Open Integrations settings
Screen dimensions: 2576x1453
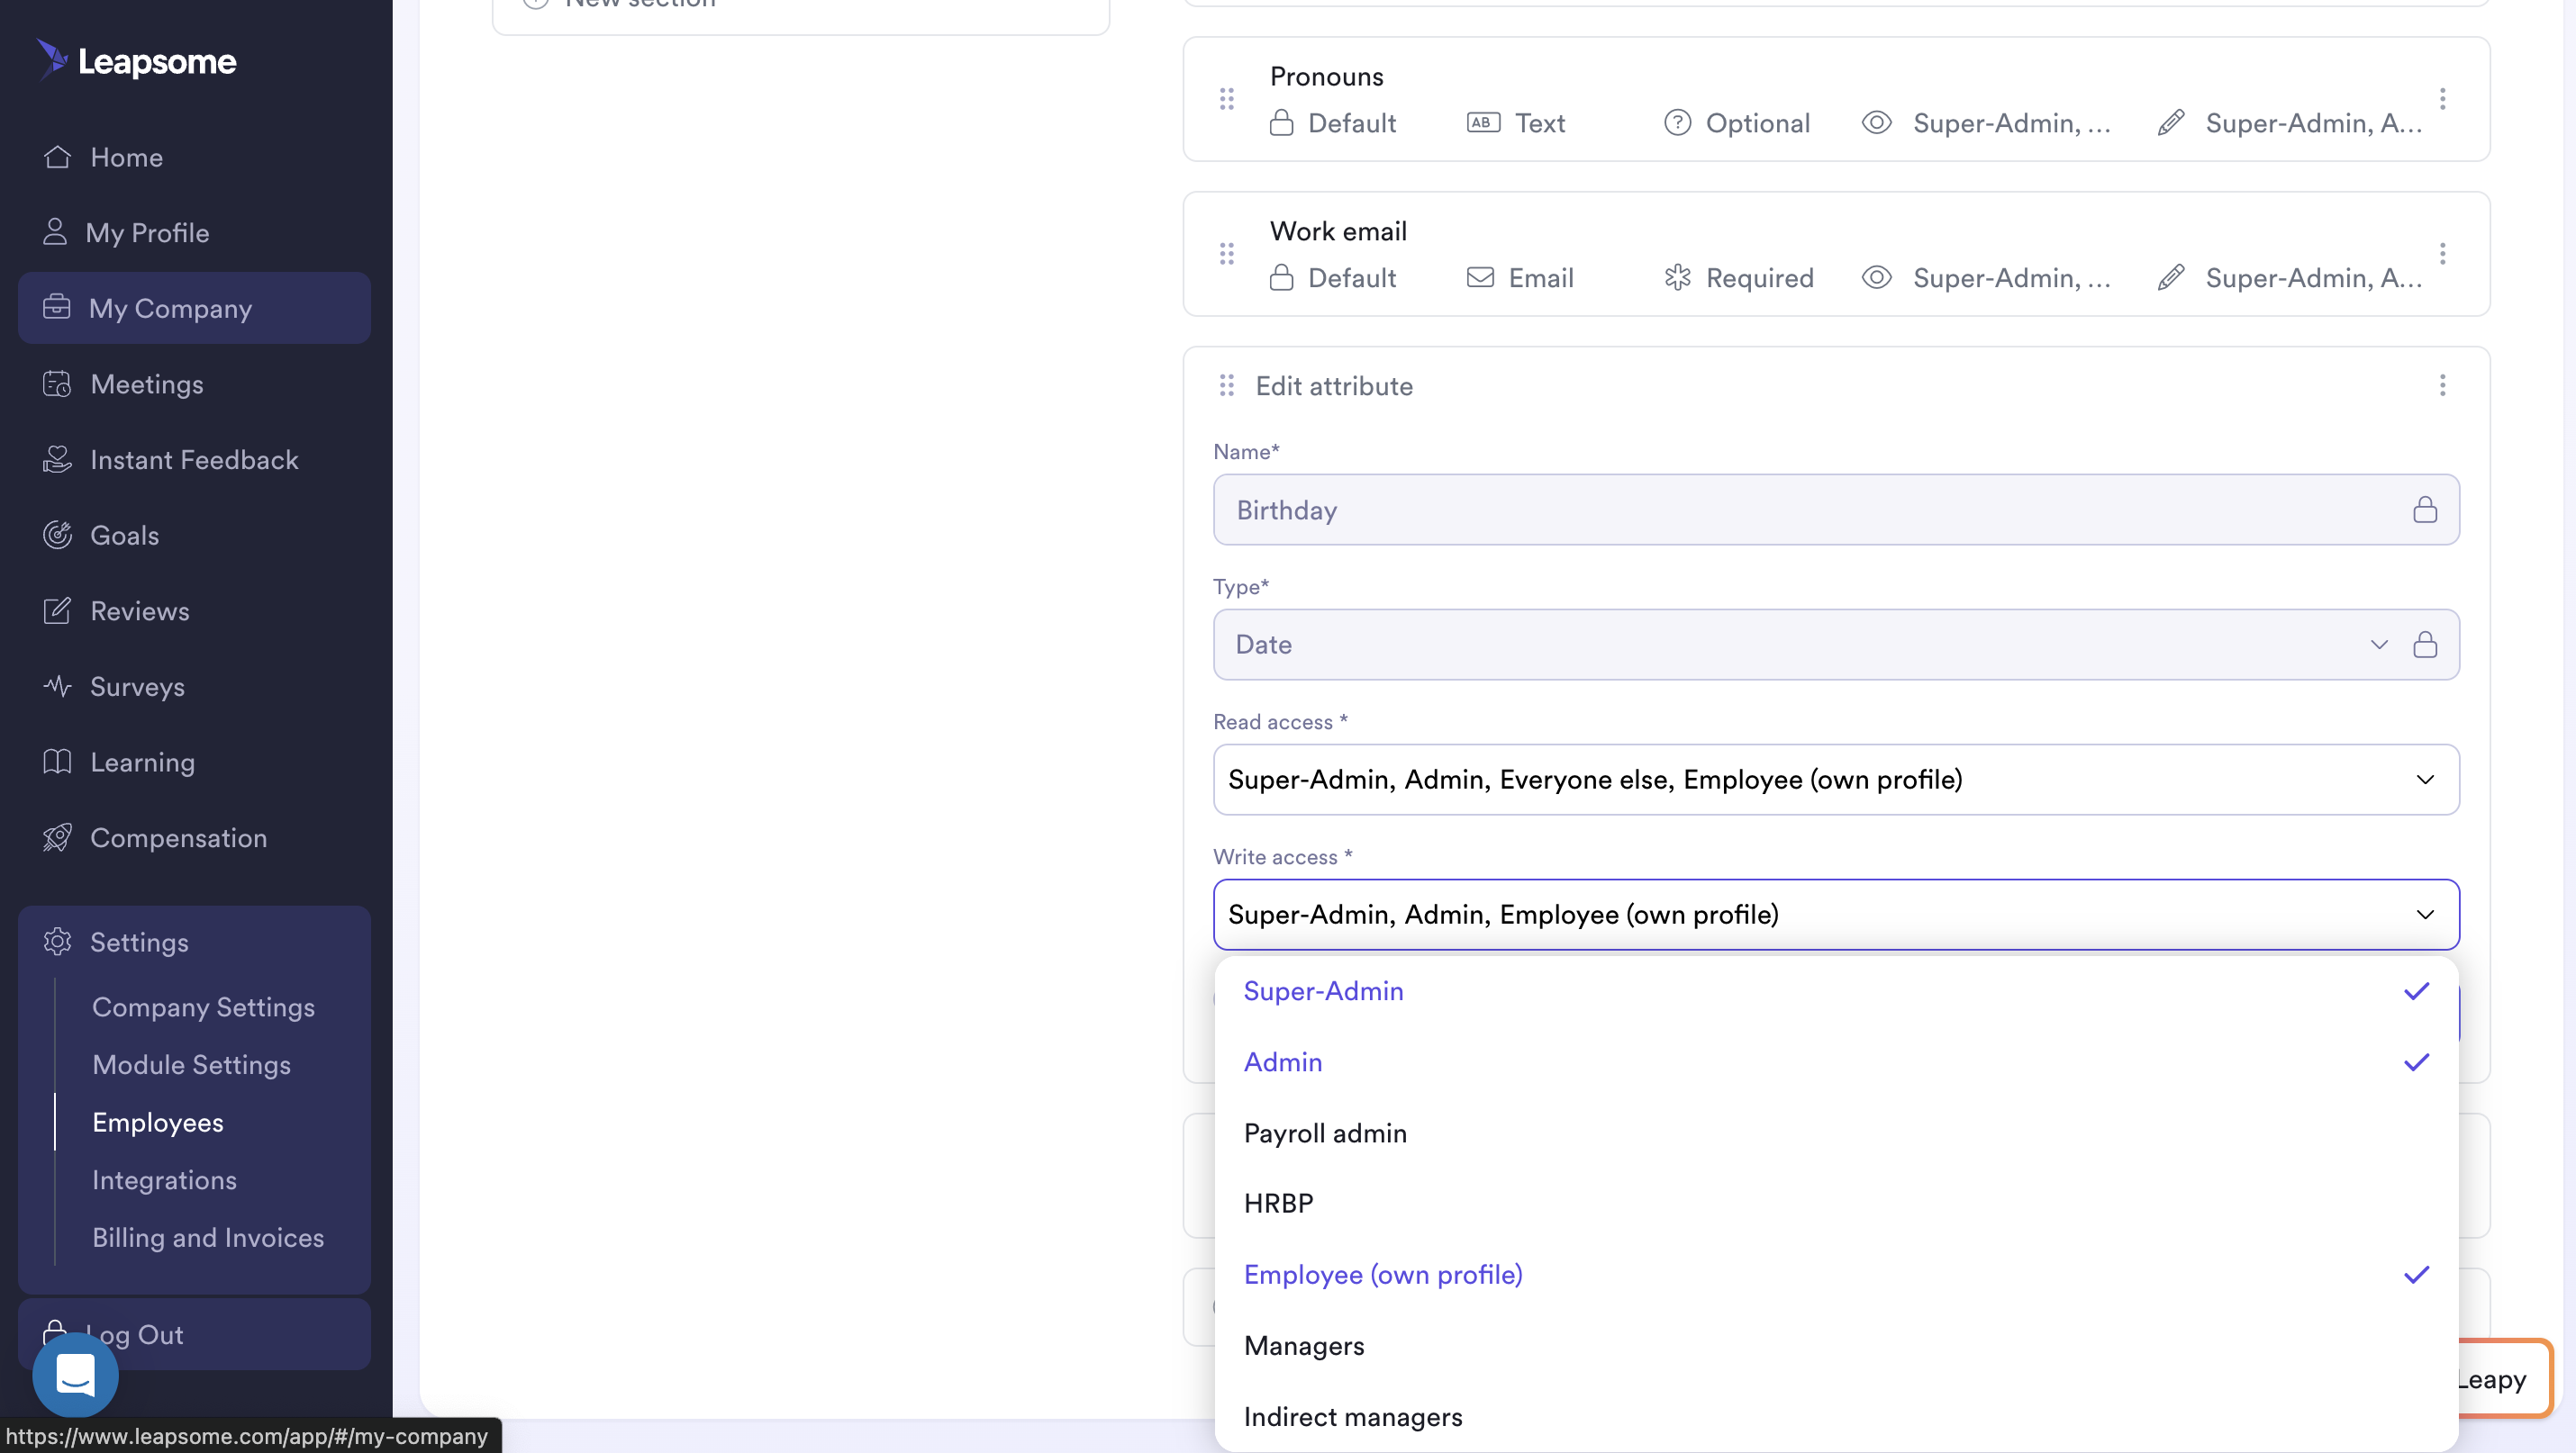164,1179
